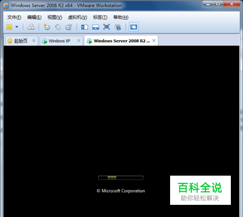Click the VMware Workstation title bar icon
This screenshot has height=217, width=243.
pyautogui.click(x=6, y=5)
